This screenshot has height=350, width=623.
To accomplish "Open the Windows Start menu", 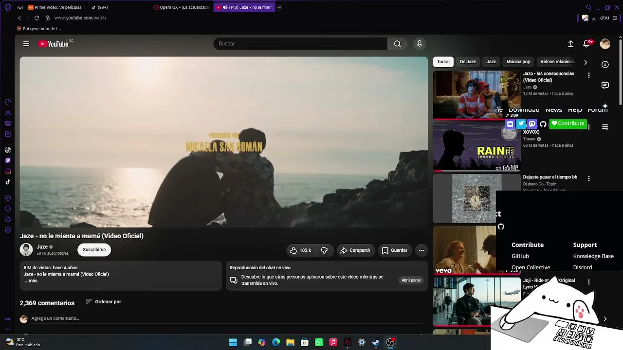I will pyautogui.click(x=233, y=342).
